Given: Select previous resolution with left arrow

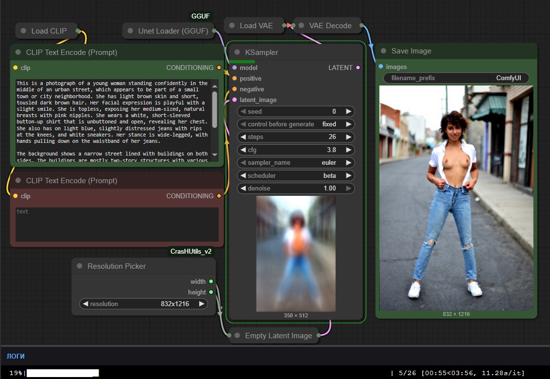Looking at the screenshot, I should (x=85, y=304).
